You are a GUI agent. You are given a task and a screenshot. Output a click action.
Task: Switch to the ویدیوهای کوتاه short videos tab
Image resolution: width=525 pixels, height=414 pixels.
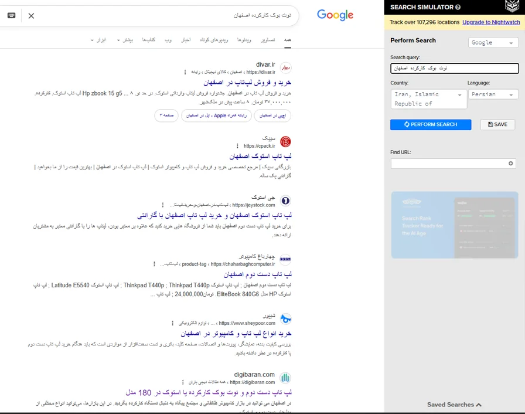tap(214, 40)
